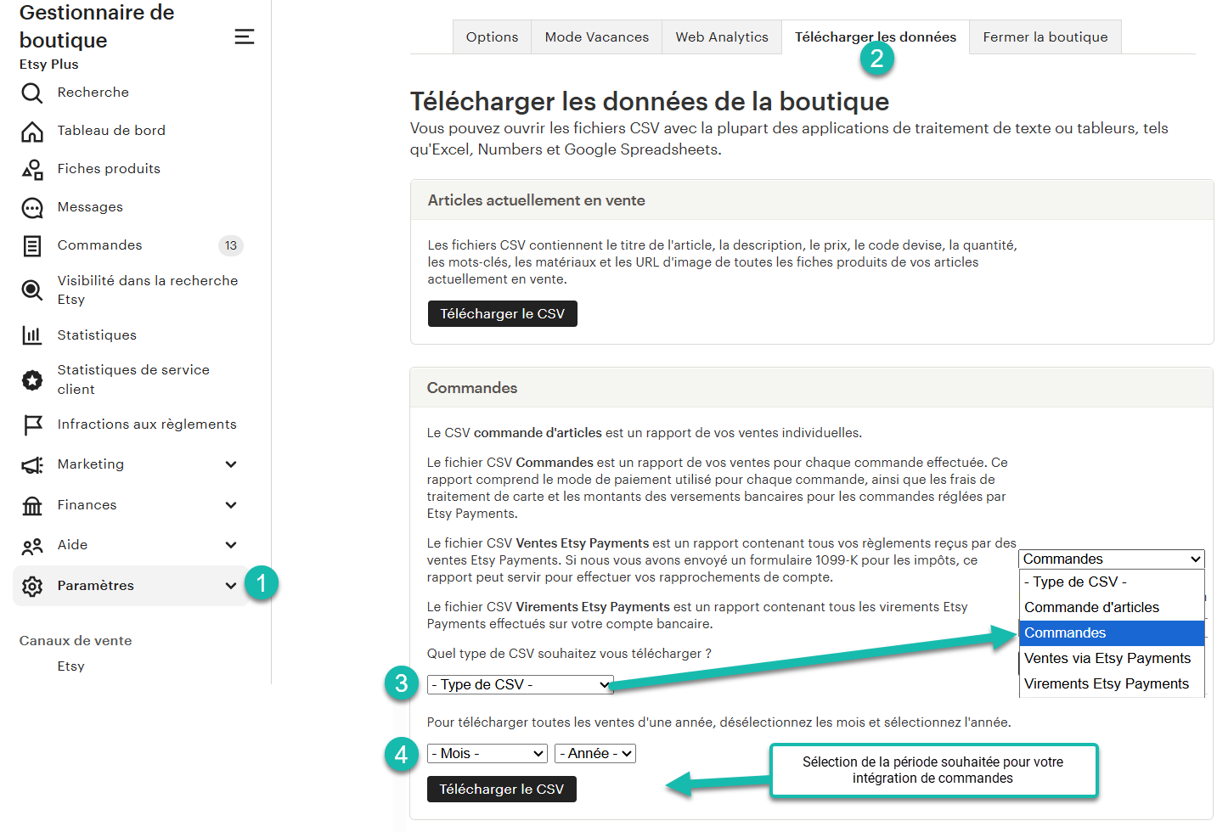The height and width of the screenshot is (832, 1217).
Task: Open the Type de CSV dropdown
Action: pyautogui.click(x=520, y=684)
